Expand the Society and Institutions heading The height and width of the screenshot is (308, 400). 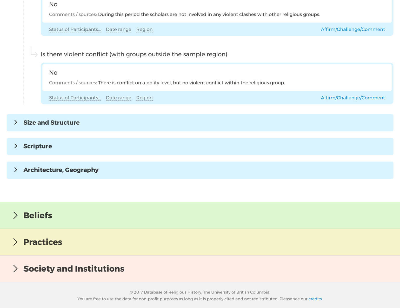pos(74,269)
